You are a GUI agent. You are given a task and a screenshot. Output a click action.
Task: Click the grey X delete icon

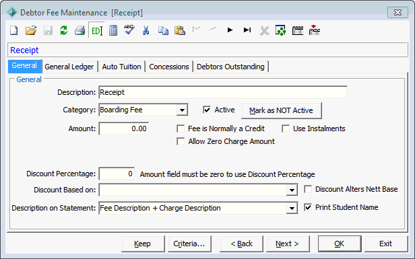(264, 31)
